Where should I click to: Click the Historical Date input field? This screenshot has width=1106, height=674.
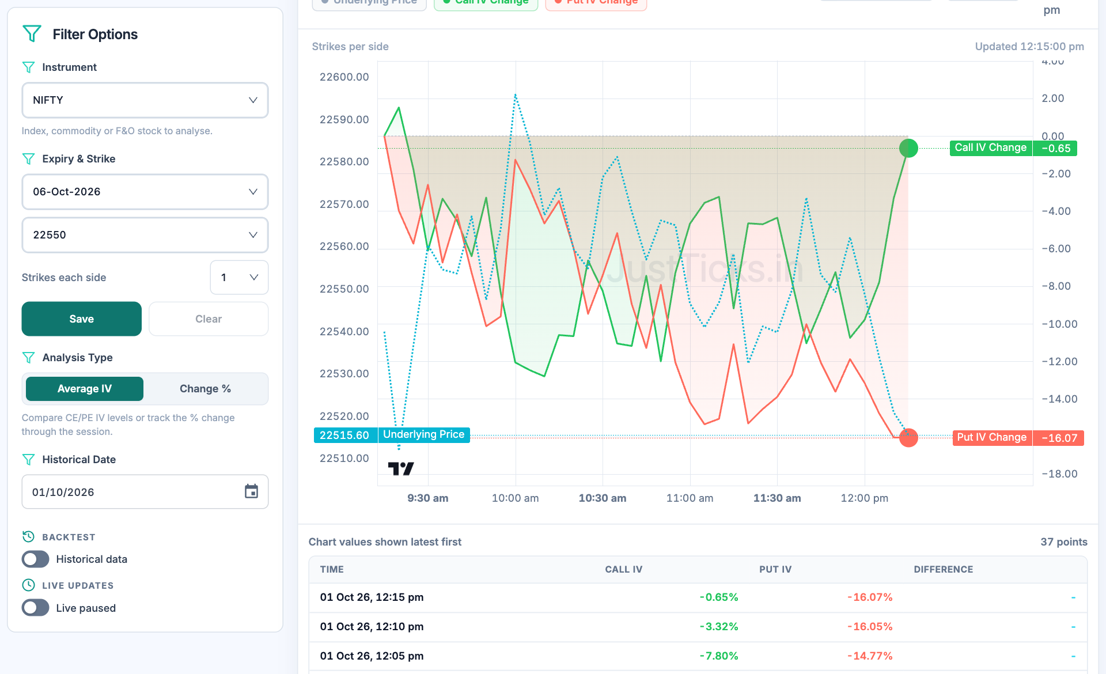pos(145,492)
